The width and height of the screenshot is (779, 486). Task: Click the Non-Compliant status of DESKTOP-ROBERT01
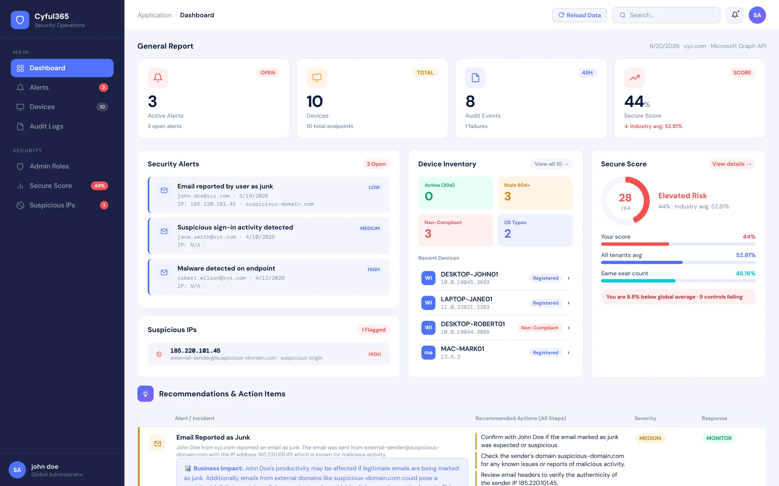pos(540,327)
